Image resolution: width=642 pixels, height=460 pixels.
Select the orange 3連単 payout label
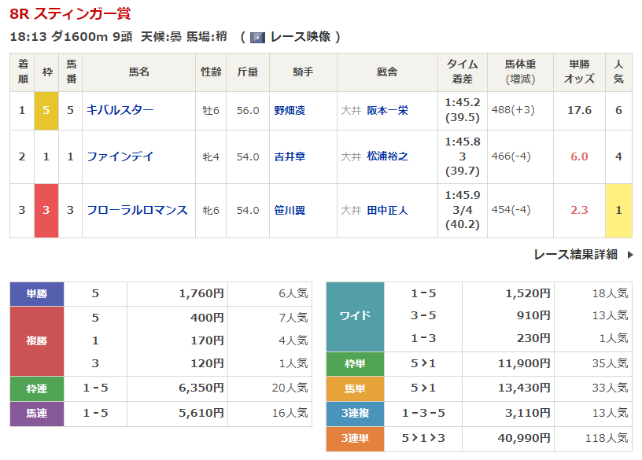tap(355, 438)
